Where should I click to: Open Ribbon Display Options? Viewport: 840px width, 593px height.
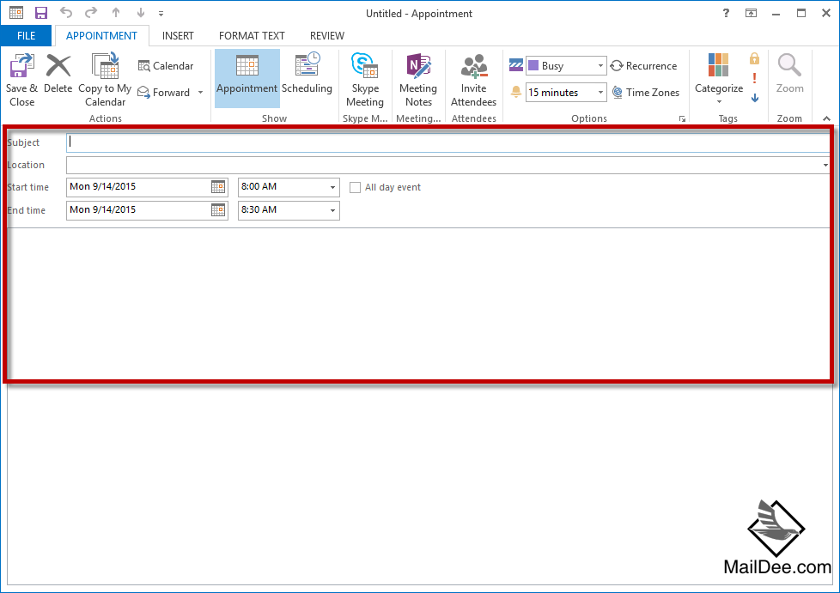click(x=751, y=13)
